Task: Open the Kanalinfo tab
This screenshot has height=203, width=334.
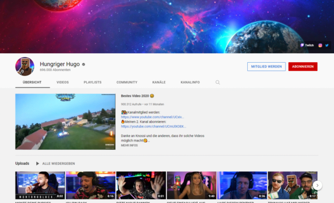Action: point(190,82)
